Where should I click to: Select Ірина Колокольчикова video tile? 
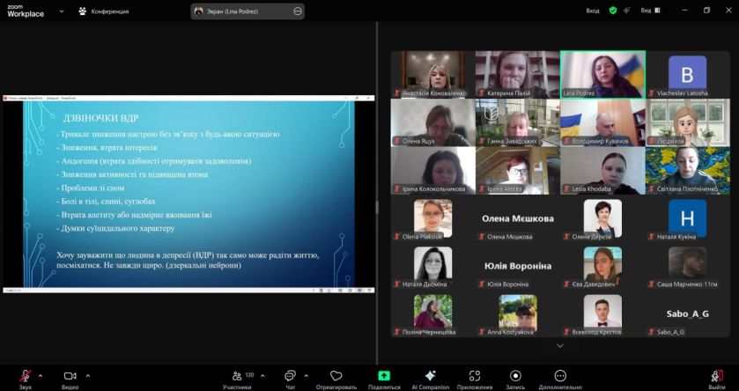point(433,171)
